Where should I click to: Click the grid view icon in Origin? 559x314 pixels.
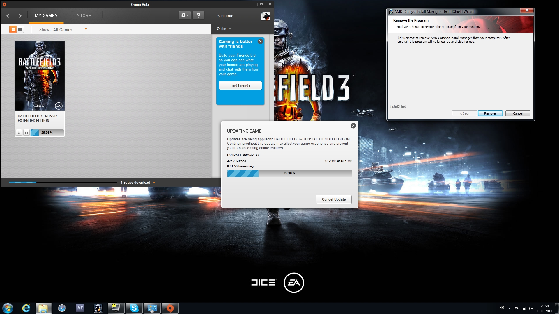click(13, 30)
